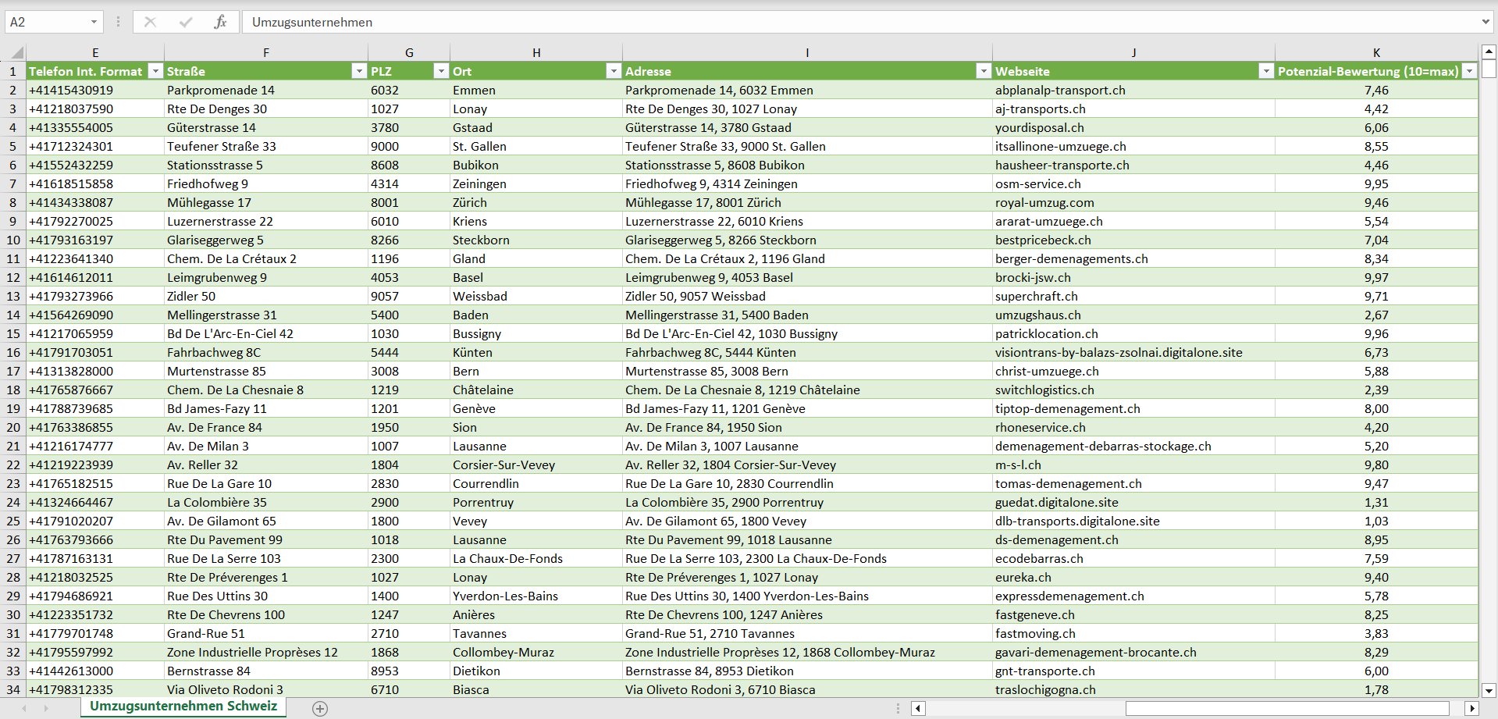Click the vertical scrollbar thumb

pos(1489,69)
